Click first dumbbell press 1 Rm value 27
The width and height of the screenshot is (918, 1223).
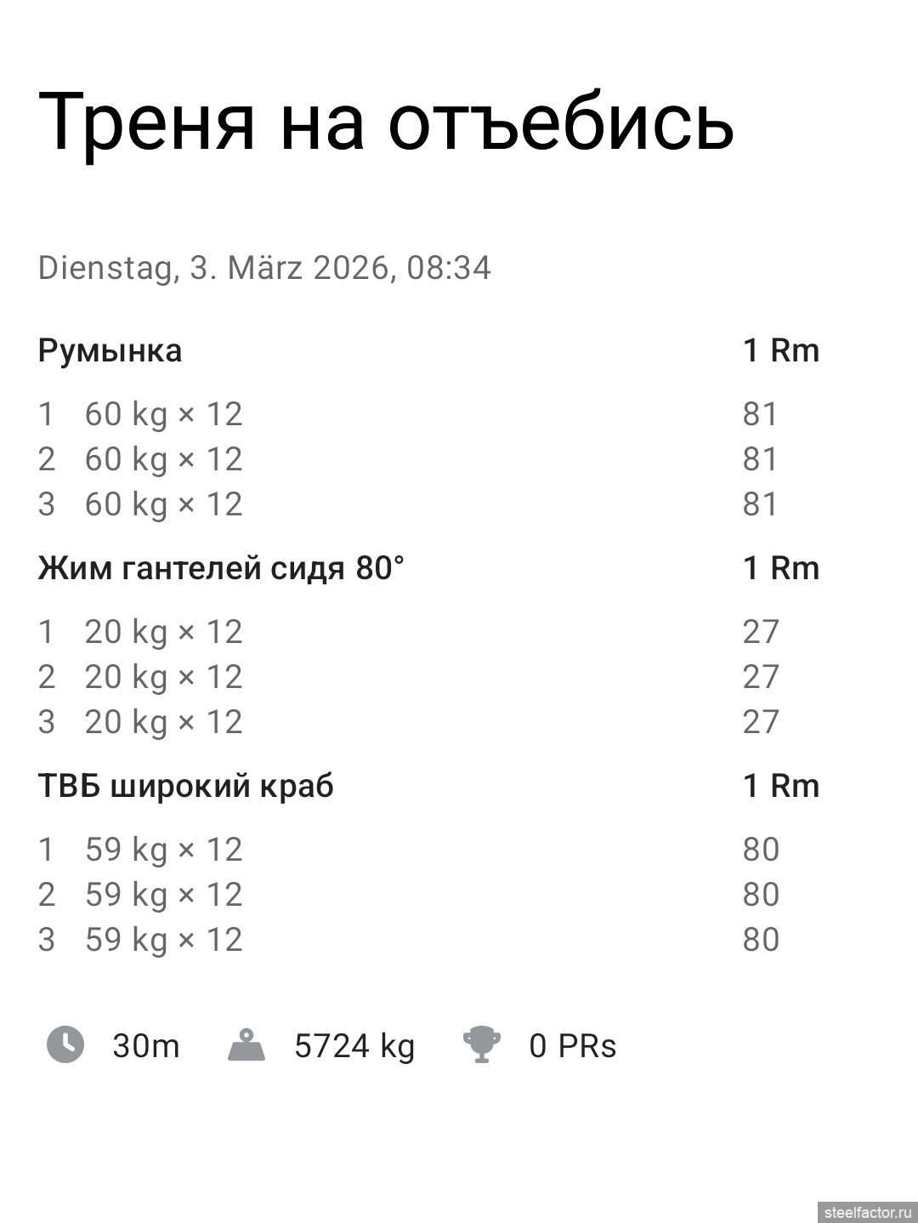(x=760, y=632)
